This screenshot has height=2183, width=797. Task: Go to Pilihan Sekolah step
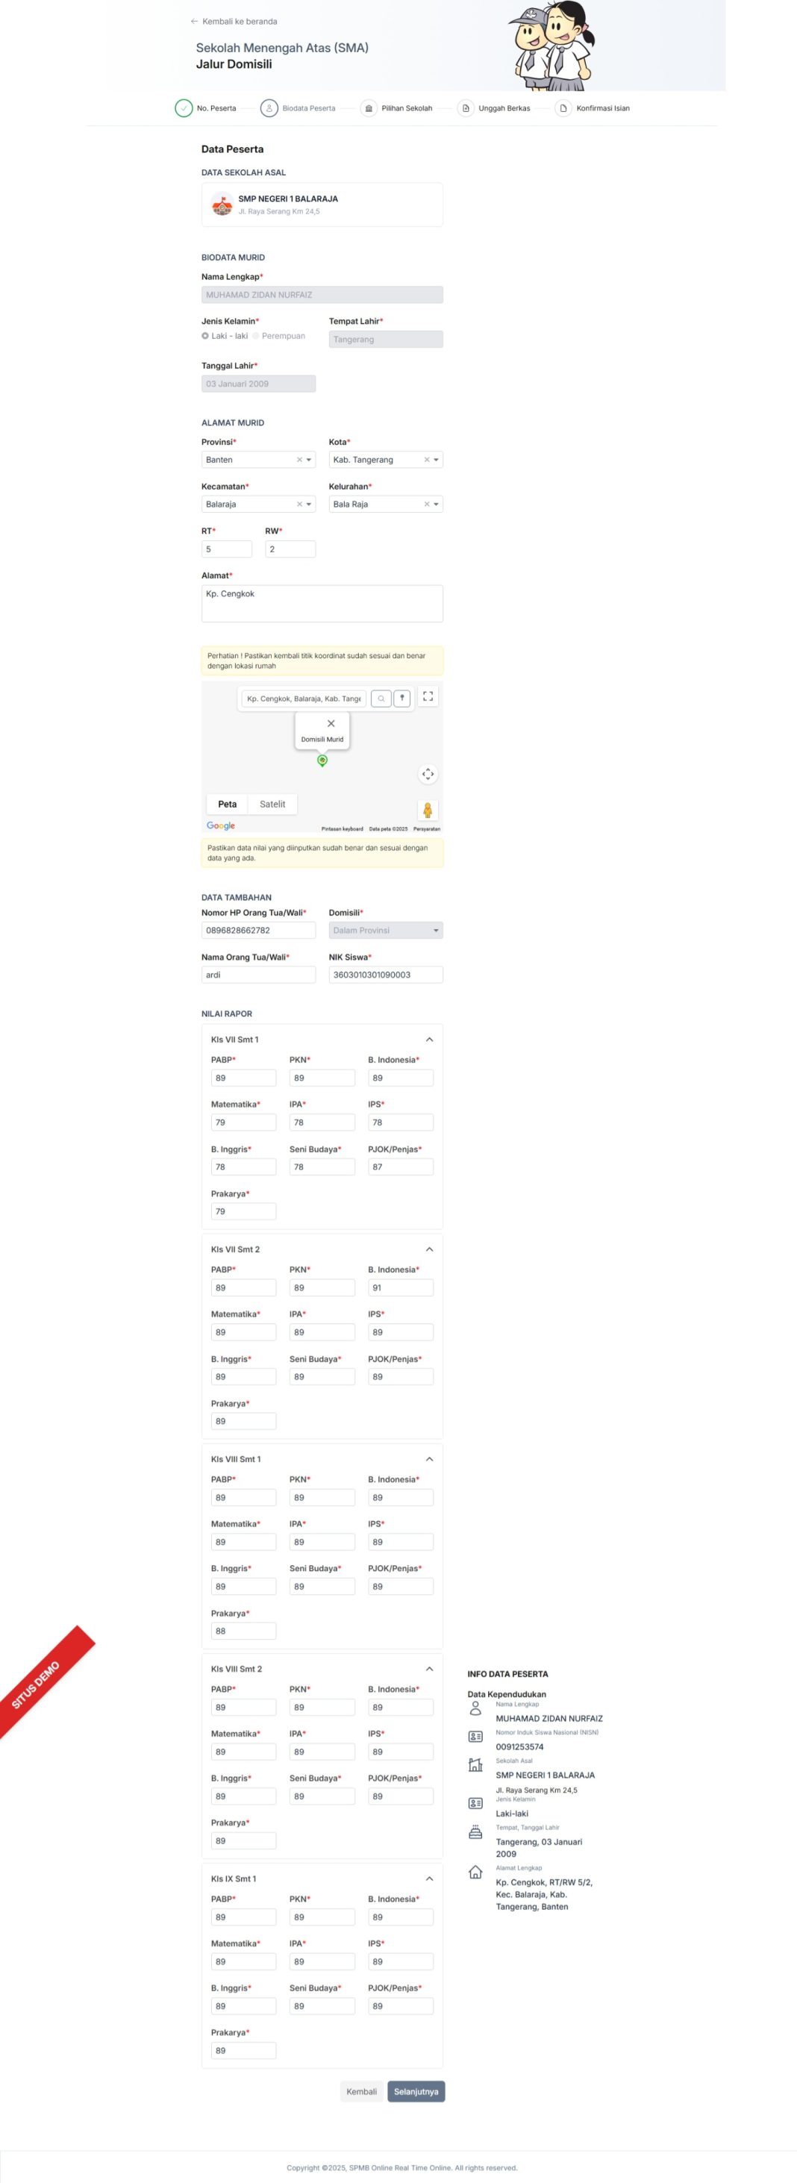click(369, 108)
